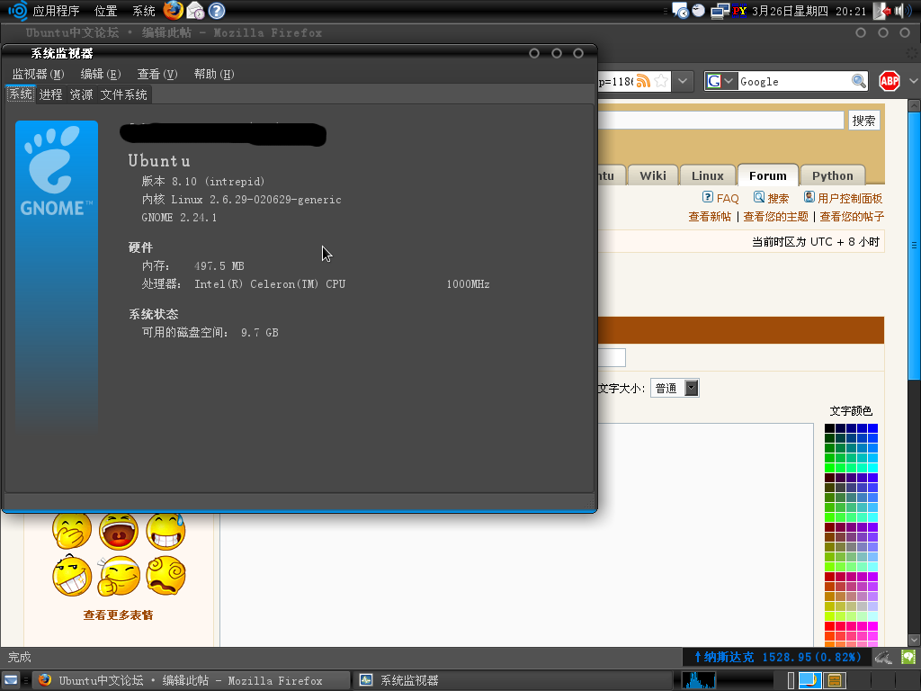Pick the black swatch in 文字颜色 palette
This screenshot has width=921, height=691.
829,427
